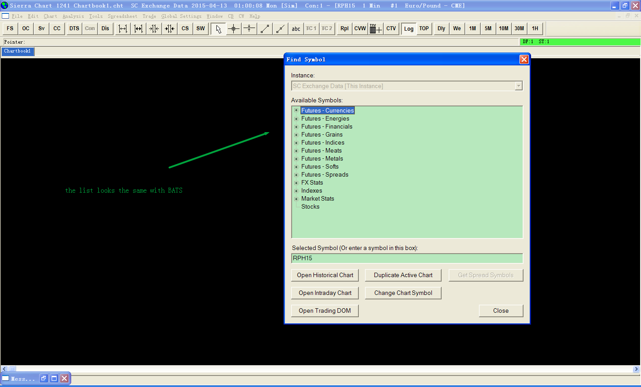
Task: Open the Global Settings menu
Action: 181,16
